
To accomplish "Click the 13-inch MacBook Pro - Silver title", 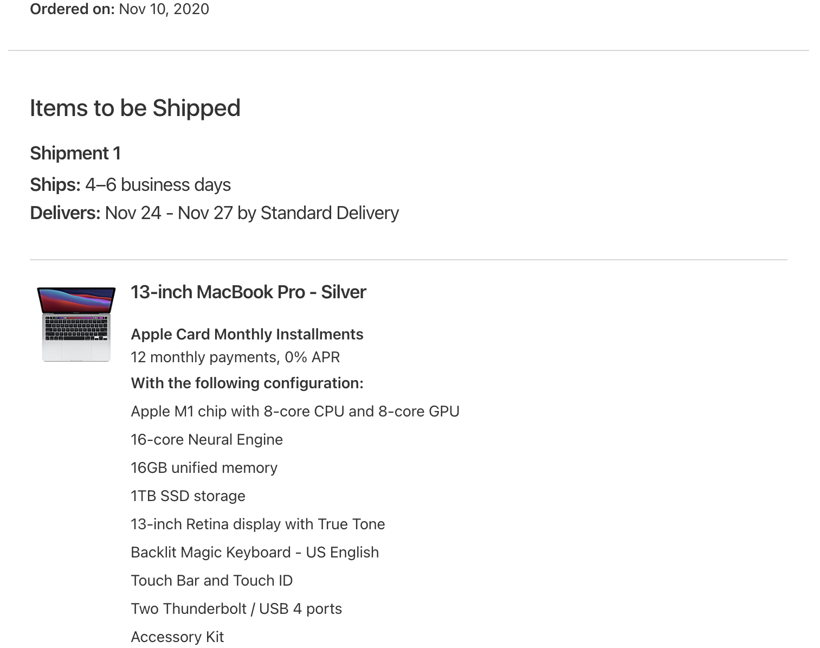I will point(248,292).
